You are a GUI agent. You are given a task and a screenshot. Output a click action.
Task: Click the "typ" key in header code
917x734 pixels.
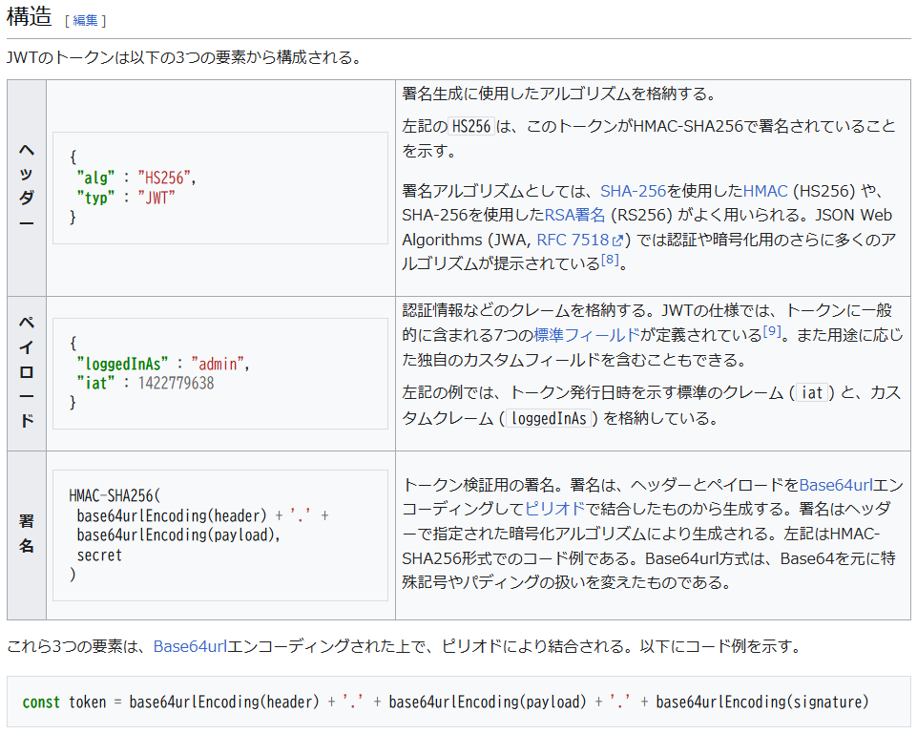pyautogui.click(x=96, y=198)
